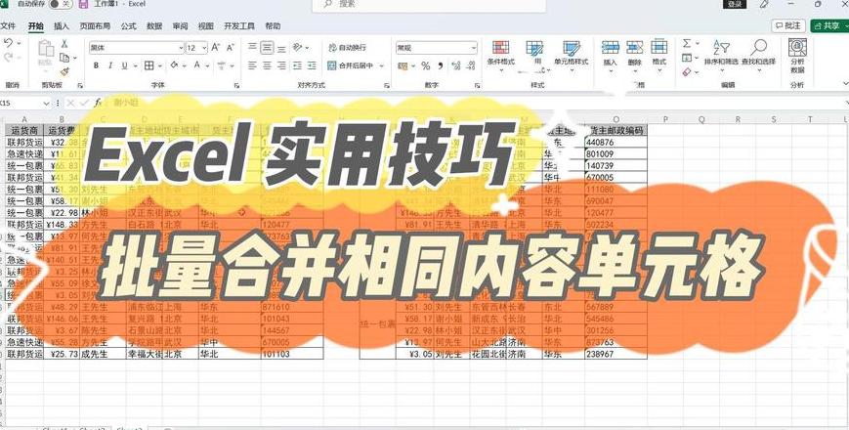Switch to the 插入 tab
Viewport: 849px width, 430px height.
point(62,26)
